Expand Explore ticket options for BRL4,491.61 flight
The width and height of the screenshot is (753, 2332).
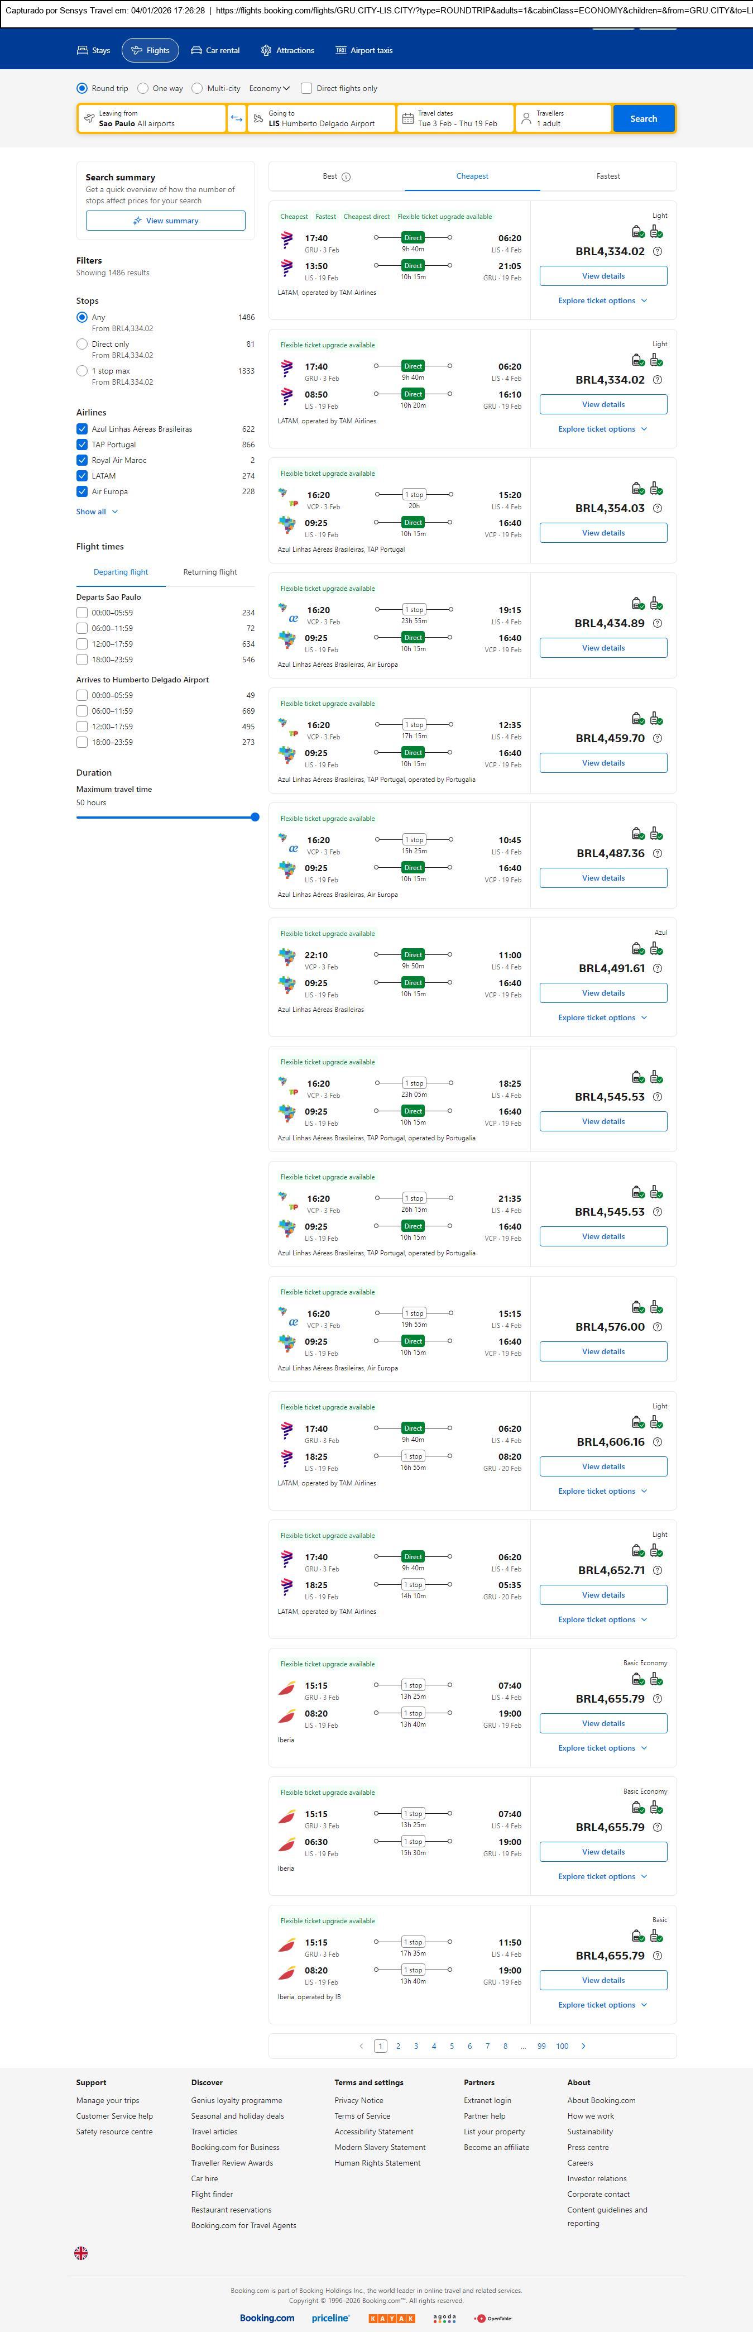click(x=603, y=1017)
